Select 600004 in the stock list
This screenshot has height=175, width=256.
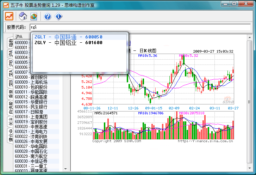coord(22,58)
